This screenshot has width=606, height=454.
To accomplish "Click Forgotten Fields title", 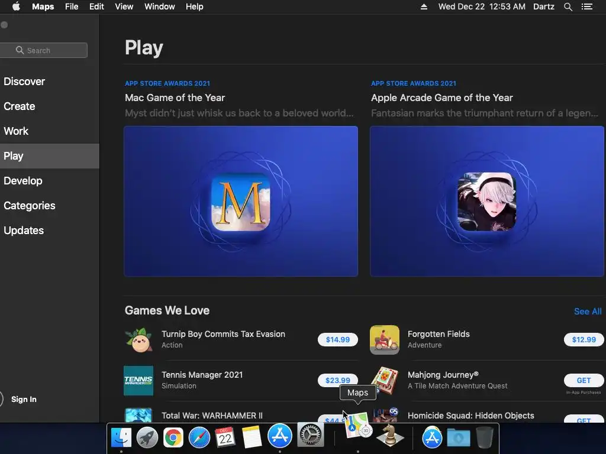I will point(439,334).
